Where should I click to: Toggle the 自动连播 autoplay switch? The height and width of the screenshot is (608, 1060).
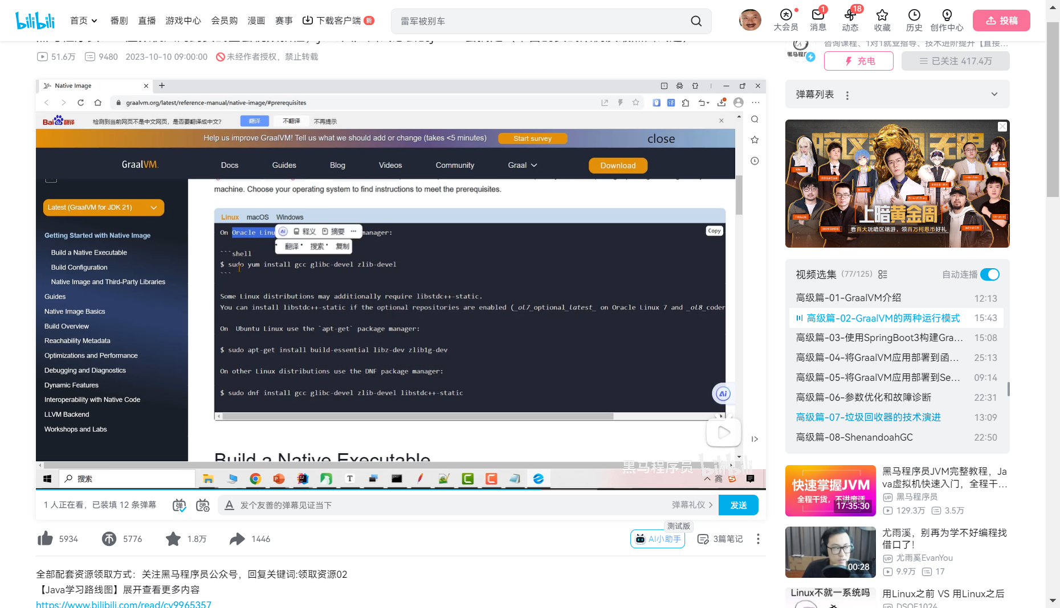point(990,274)
